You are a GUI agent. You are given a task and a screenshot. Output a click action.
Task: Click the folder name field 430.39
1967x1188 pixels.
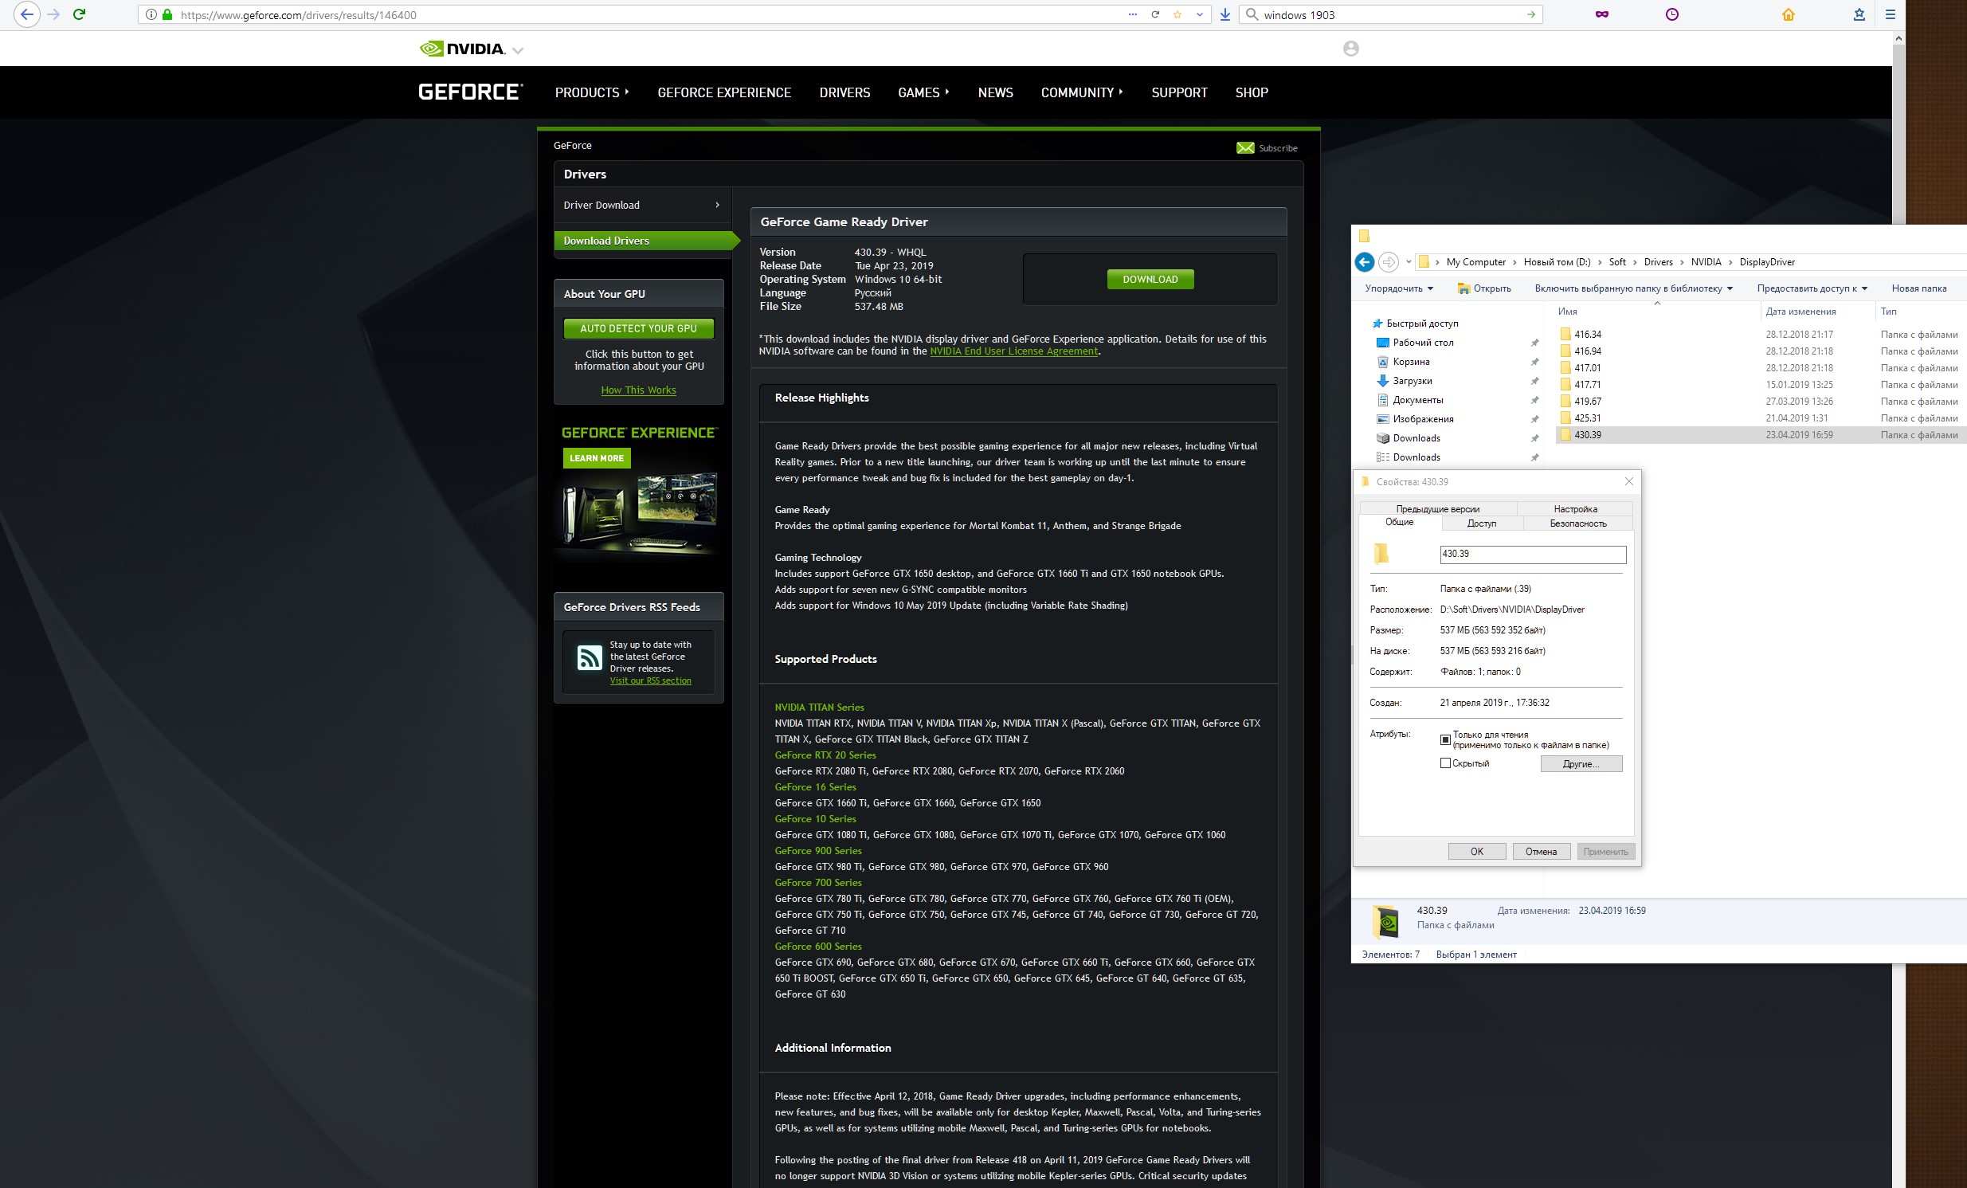[x=1532, y=554]
